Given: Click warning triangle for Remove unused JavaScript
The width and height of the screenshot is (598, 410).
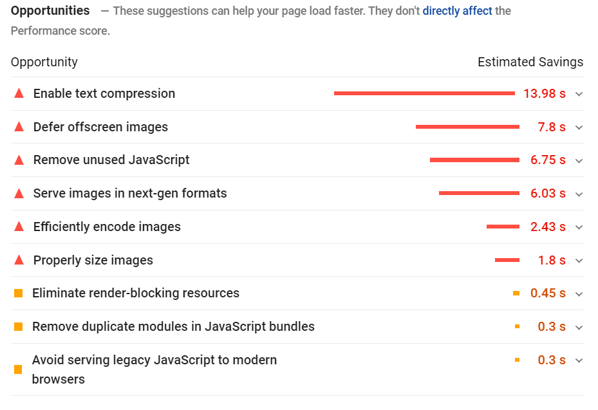Looking at the screenshot, I should [x=19, y=160].
